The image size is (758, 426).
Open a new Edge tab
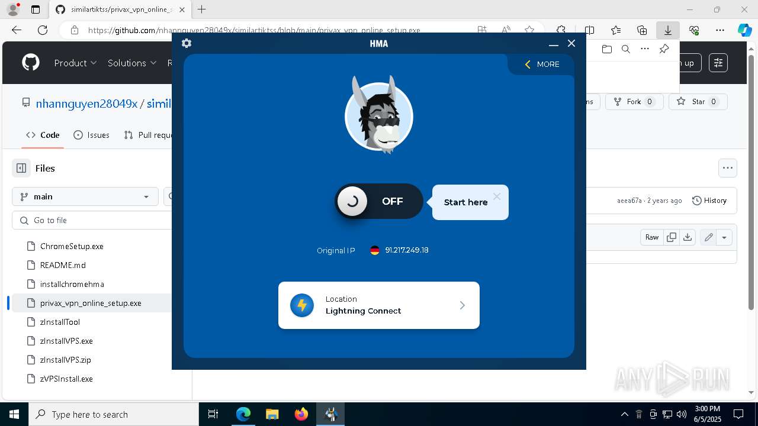click(202, 9)
